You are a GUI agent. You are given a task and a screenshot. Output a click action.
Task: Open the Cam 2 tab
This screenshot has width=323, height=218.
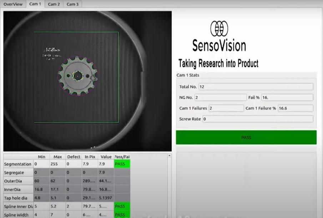click(54, 4)
